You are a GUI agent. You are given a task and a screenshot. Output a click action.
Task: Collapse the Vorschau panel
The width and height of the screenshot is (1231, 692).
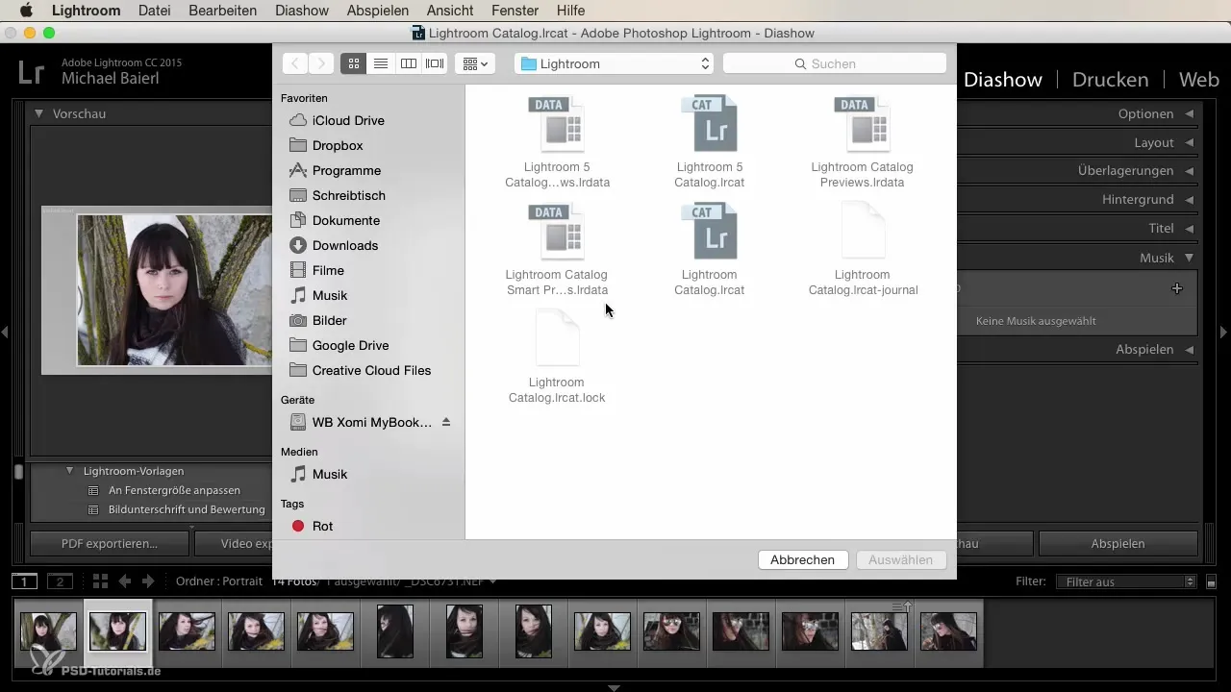coord(39,113)
